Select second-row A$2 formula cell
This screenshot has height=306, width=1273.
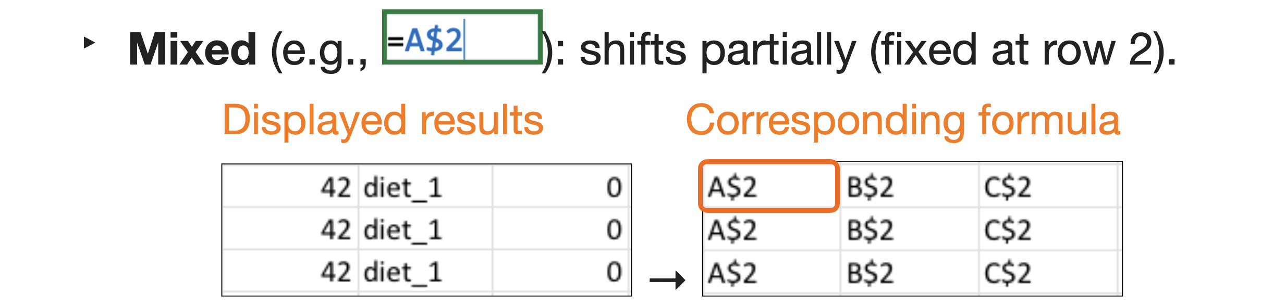(x=770, y=229)
